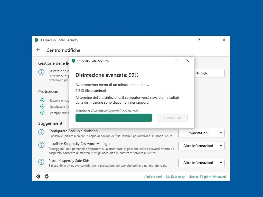Open the Licenza: 31 giorni rimanenti link
The height and width of the screenshot is (197, 263).
pyautogui.click(x=207, y=176)
